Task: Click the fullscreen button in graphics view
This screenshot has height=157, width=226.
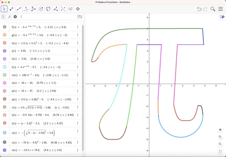Action: click(220, 151)
